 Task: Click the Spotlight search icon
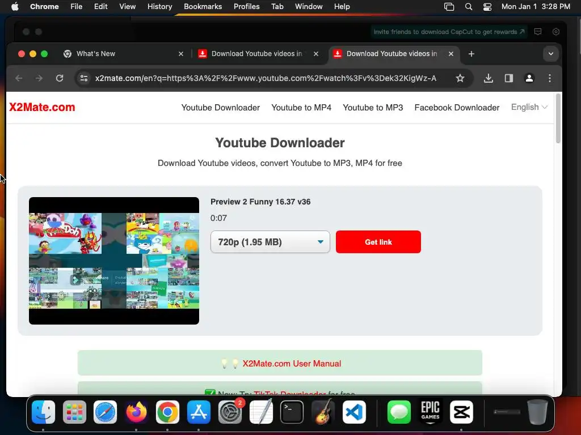468,7
